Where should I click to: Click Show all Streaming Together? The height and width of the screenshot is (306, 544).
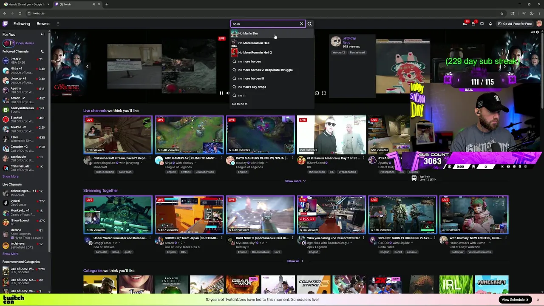pos(295,261)
